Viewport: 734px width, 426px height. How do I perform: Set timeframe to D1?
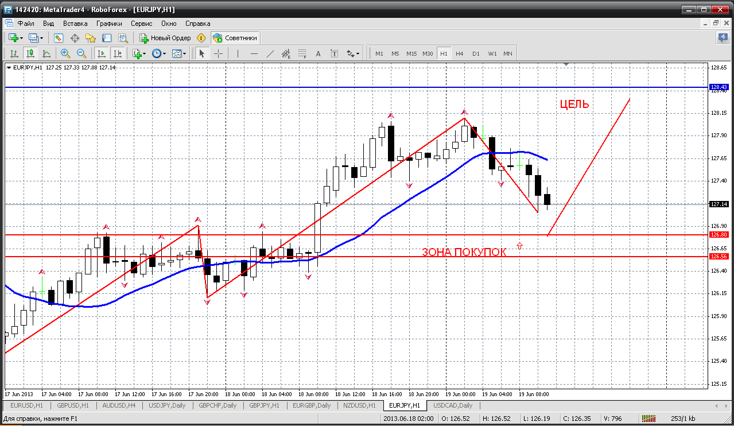[476, 53]
